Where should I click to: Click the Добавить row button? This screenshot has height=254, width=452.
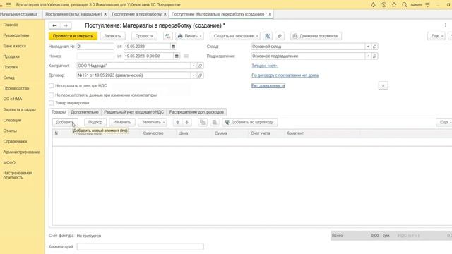pos(65,122)
